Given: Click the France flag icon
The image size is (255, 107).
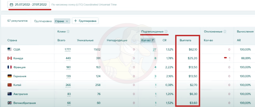Looking at the screenshot, I should [x=10, y=67].
